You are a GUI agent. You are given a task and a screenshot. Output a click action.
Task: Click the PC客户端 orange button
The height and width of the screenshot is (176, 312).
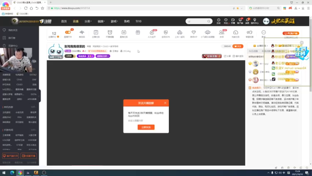[291, 33]
